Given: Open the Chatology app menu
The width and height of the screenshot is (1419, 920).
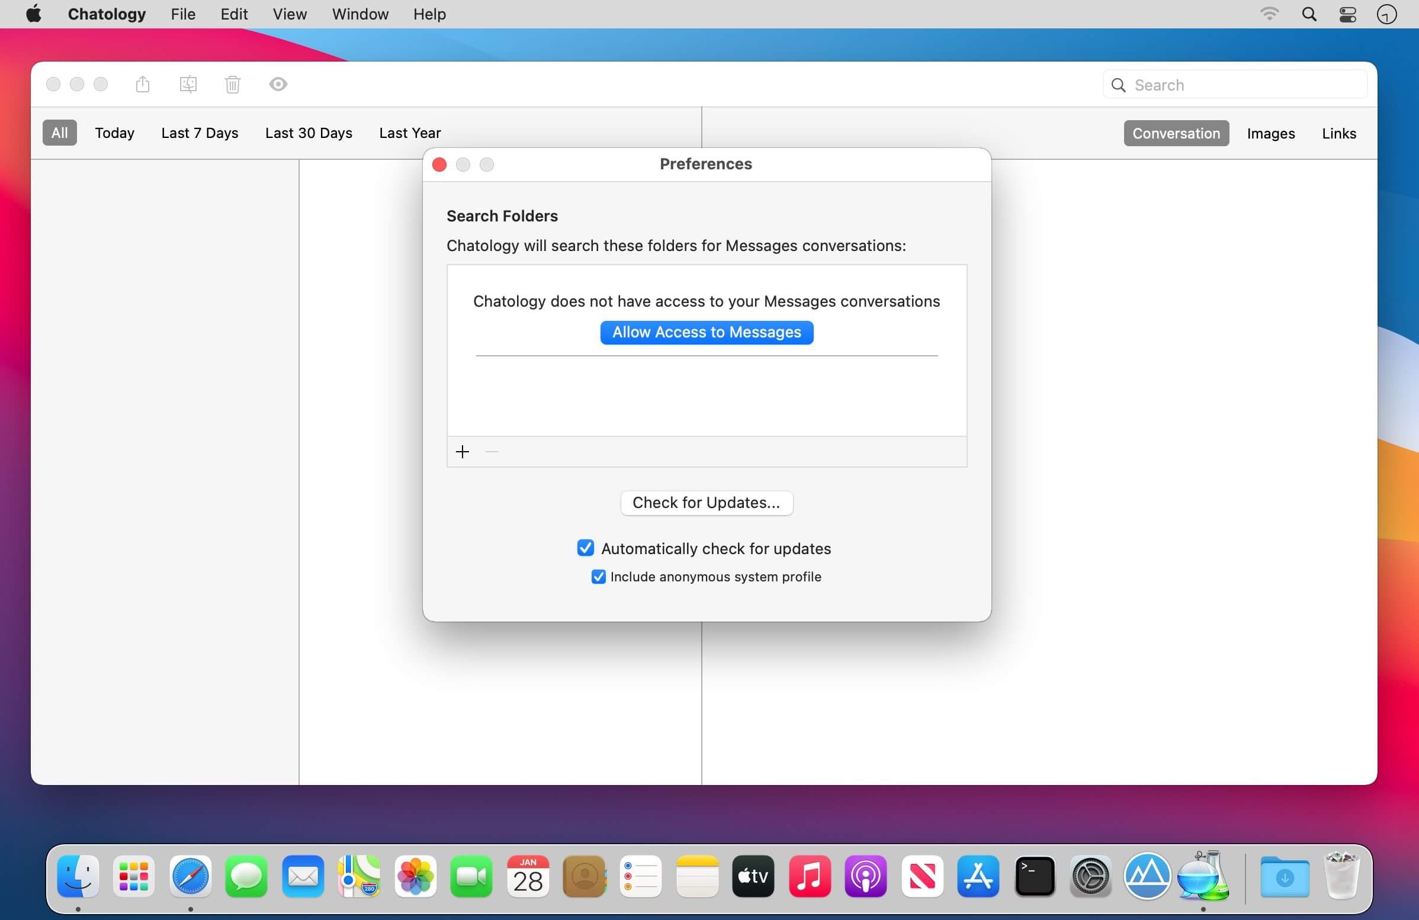Looking at the screenshot, I should point(107,14).
